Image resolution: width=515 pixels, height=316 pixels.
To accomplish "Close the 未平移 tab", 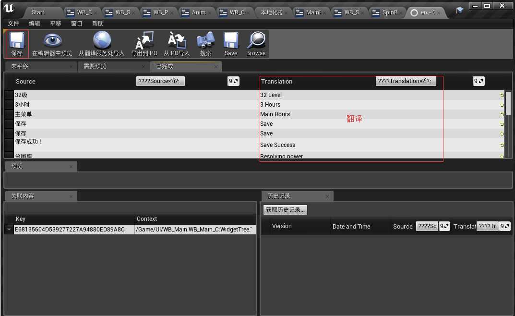I will coord(71,67).
